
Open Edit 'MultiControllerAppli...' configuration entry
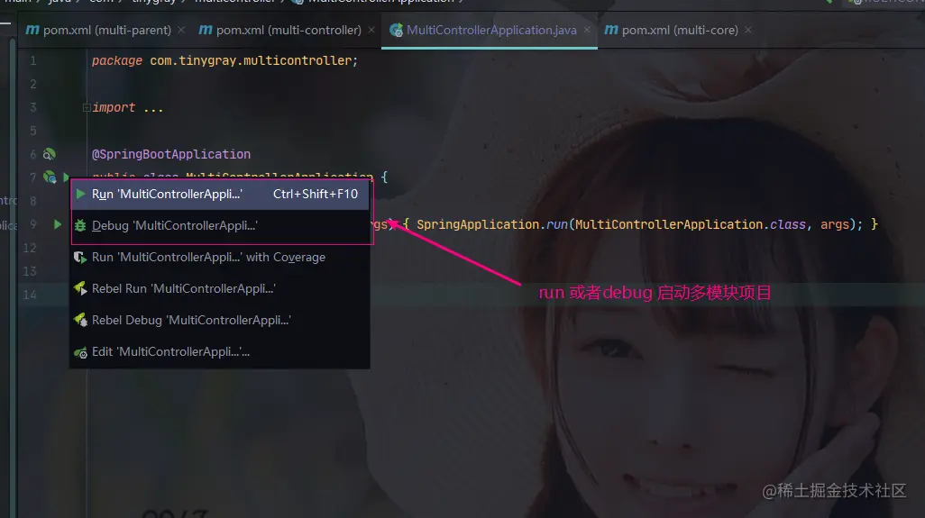(x=219, y=352)
